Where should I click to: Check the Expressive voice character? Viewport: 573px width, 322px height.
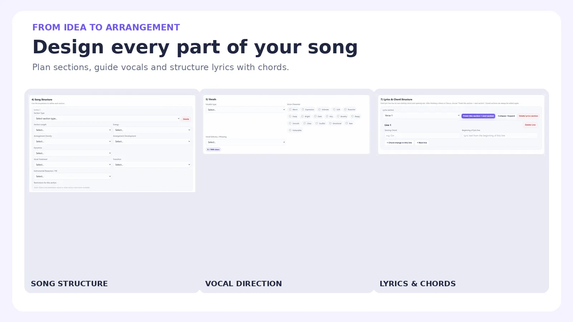[x=303, y=109]
